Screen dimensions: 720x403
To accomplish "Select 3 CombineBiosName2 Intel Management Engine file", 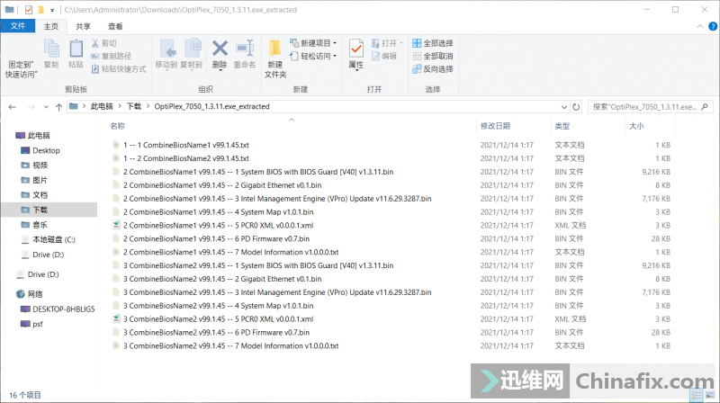I will click(x=277, y=292).
